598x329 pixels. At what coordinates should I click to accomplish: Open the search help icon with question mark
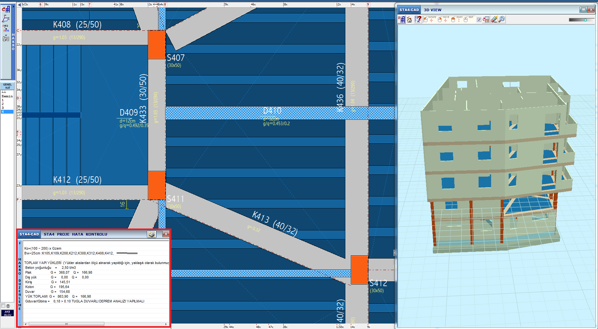[x=418, y=20]
